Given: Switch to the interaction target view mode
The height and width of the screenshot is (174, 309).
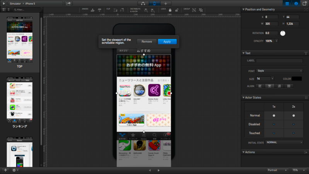Looking at the screenshot, I should (166, 3).
